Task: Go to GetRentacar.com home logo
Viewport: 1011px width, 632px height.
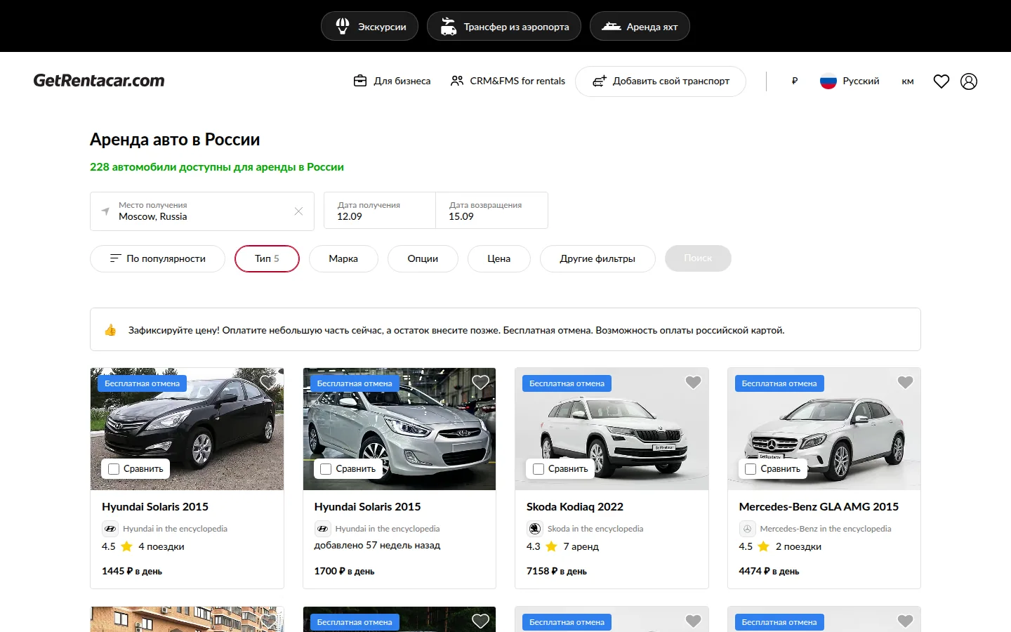Action: (99, 81)
